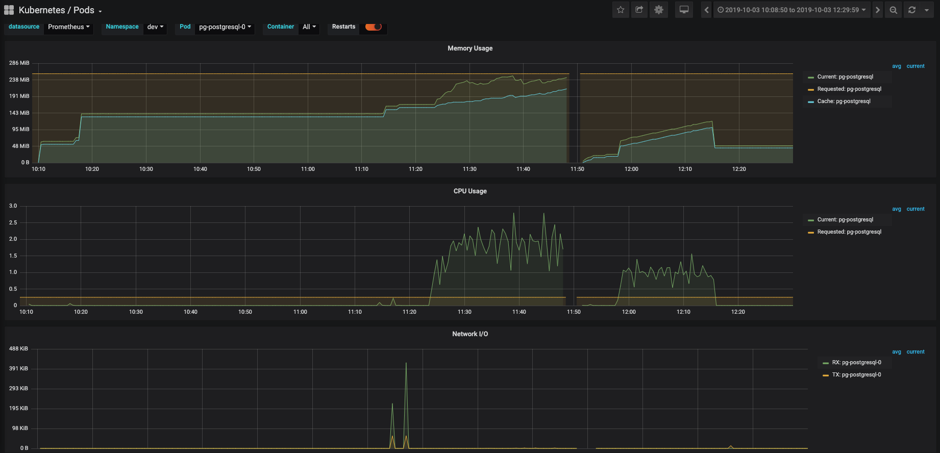Click the share dashboard icon
Screen dimensions: 940x453
(639, 10)
